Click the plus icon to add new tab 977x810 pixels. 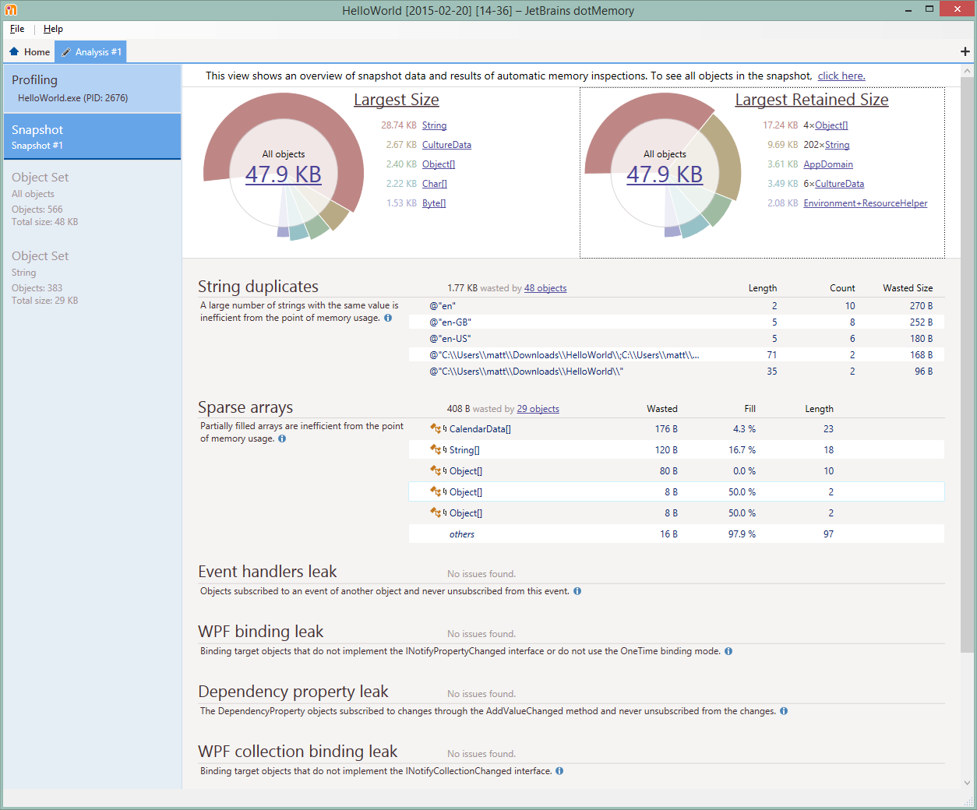tap(965, 51)
